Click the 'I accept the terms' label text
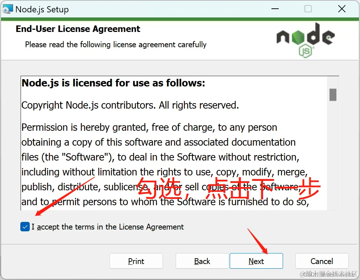 coord(108,227)
